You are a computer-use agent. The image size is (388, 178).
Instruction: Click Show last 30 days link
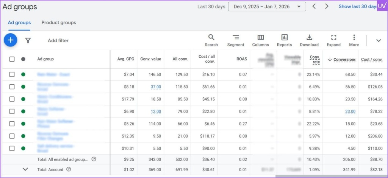(357, 6)
